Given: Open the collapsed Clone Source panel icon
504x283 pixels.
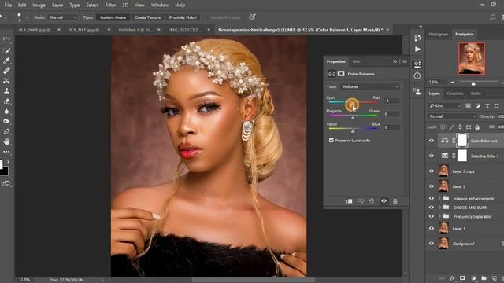Looking at the screenshot, I should pyautogui.click(x=417, y=92).
